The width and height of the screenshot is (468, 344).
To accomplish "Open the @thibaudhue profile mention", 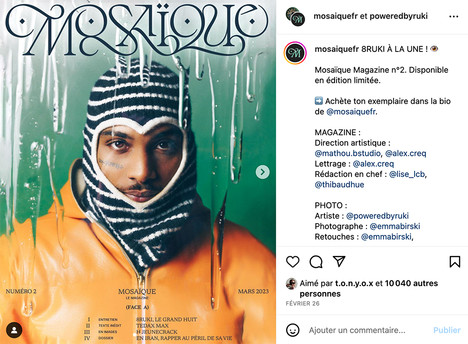I will pyautogui.click(x=339, y=184).
